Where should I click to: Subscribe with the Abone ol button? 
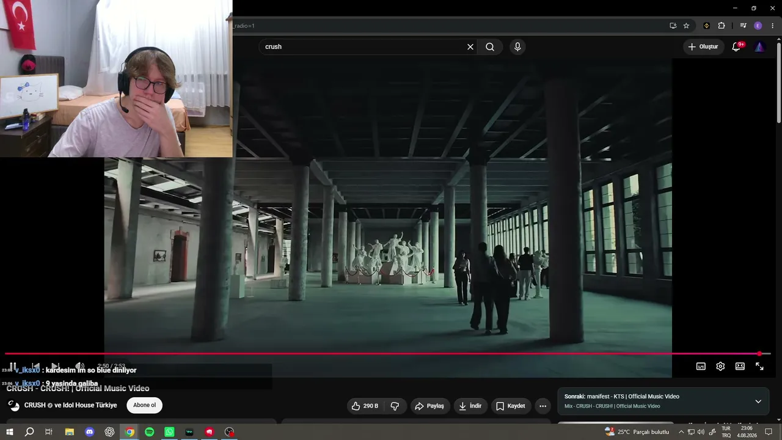pyautogui.click(x=145, y=405)
